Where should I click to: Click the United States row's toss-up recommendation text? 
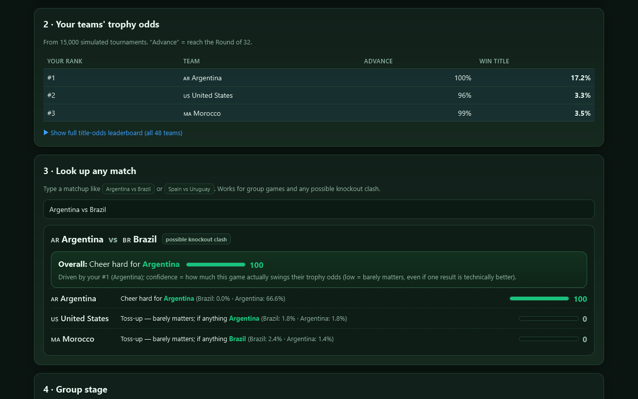tap(234, 319)
